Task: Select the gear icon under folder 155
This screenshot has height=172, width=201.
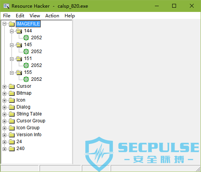Action: (x=26, y=79)
